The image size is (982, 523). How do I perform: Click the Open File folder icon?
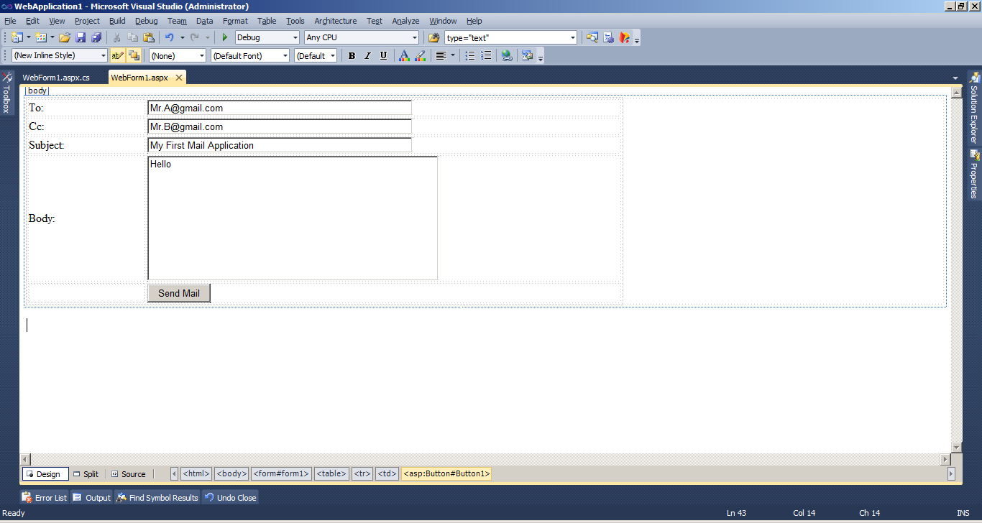[65, 37]
